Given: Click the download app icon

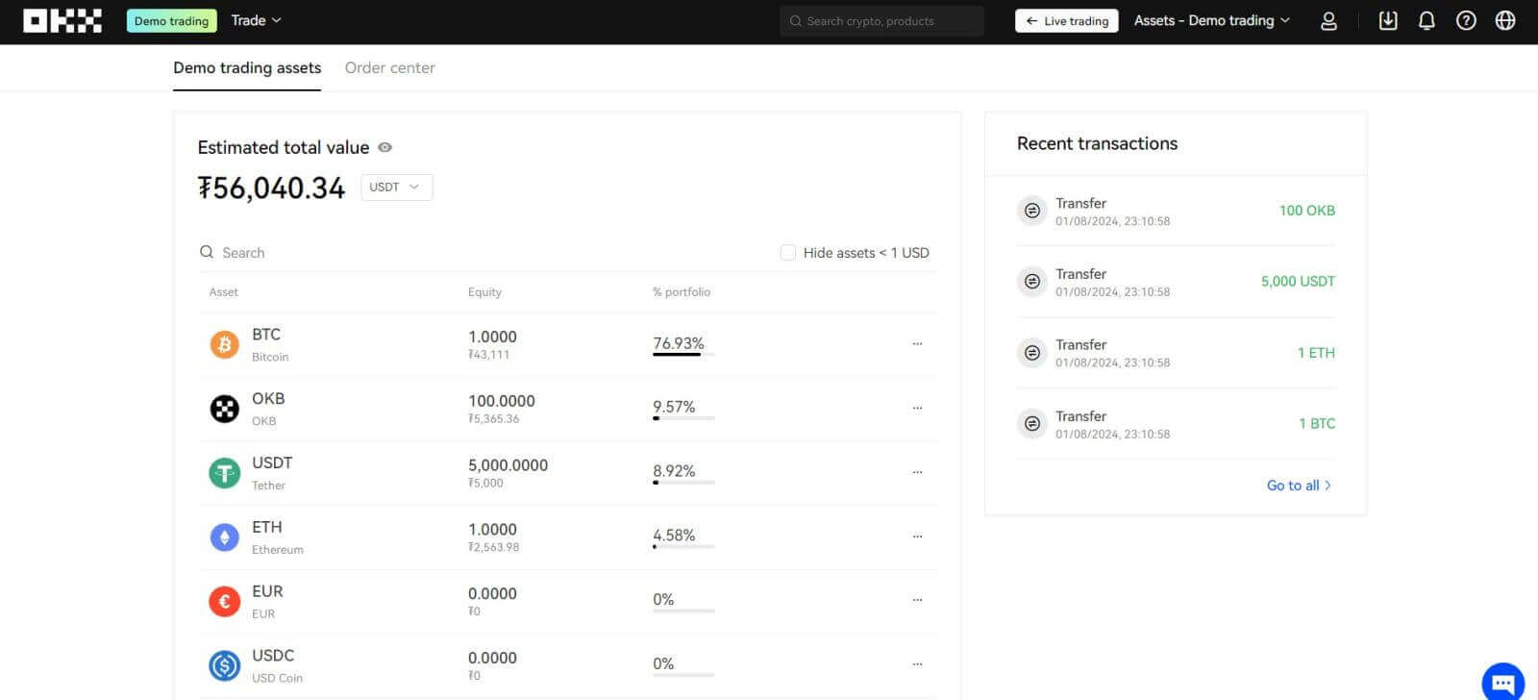Looking at the screenshot, I should [1387, 21].
